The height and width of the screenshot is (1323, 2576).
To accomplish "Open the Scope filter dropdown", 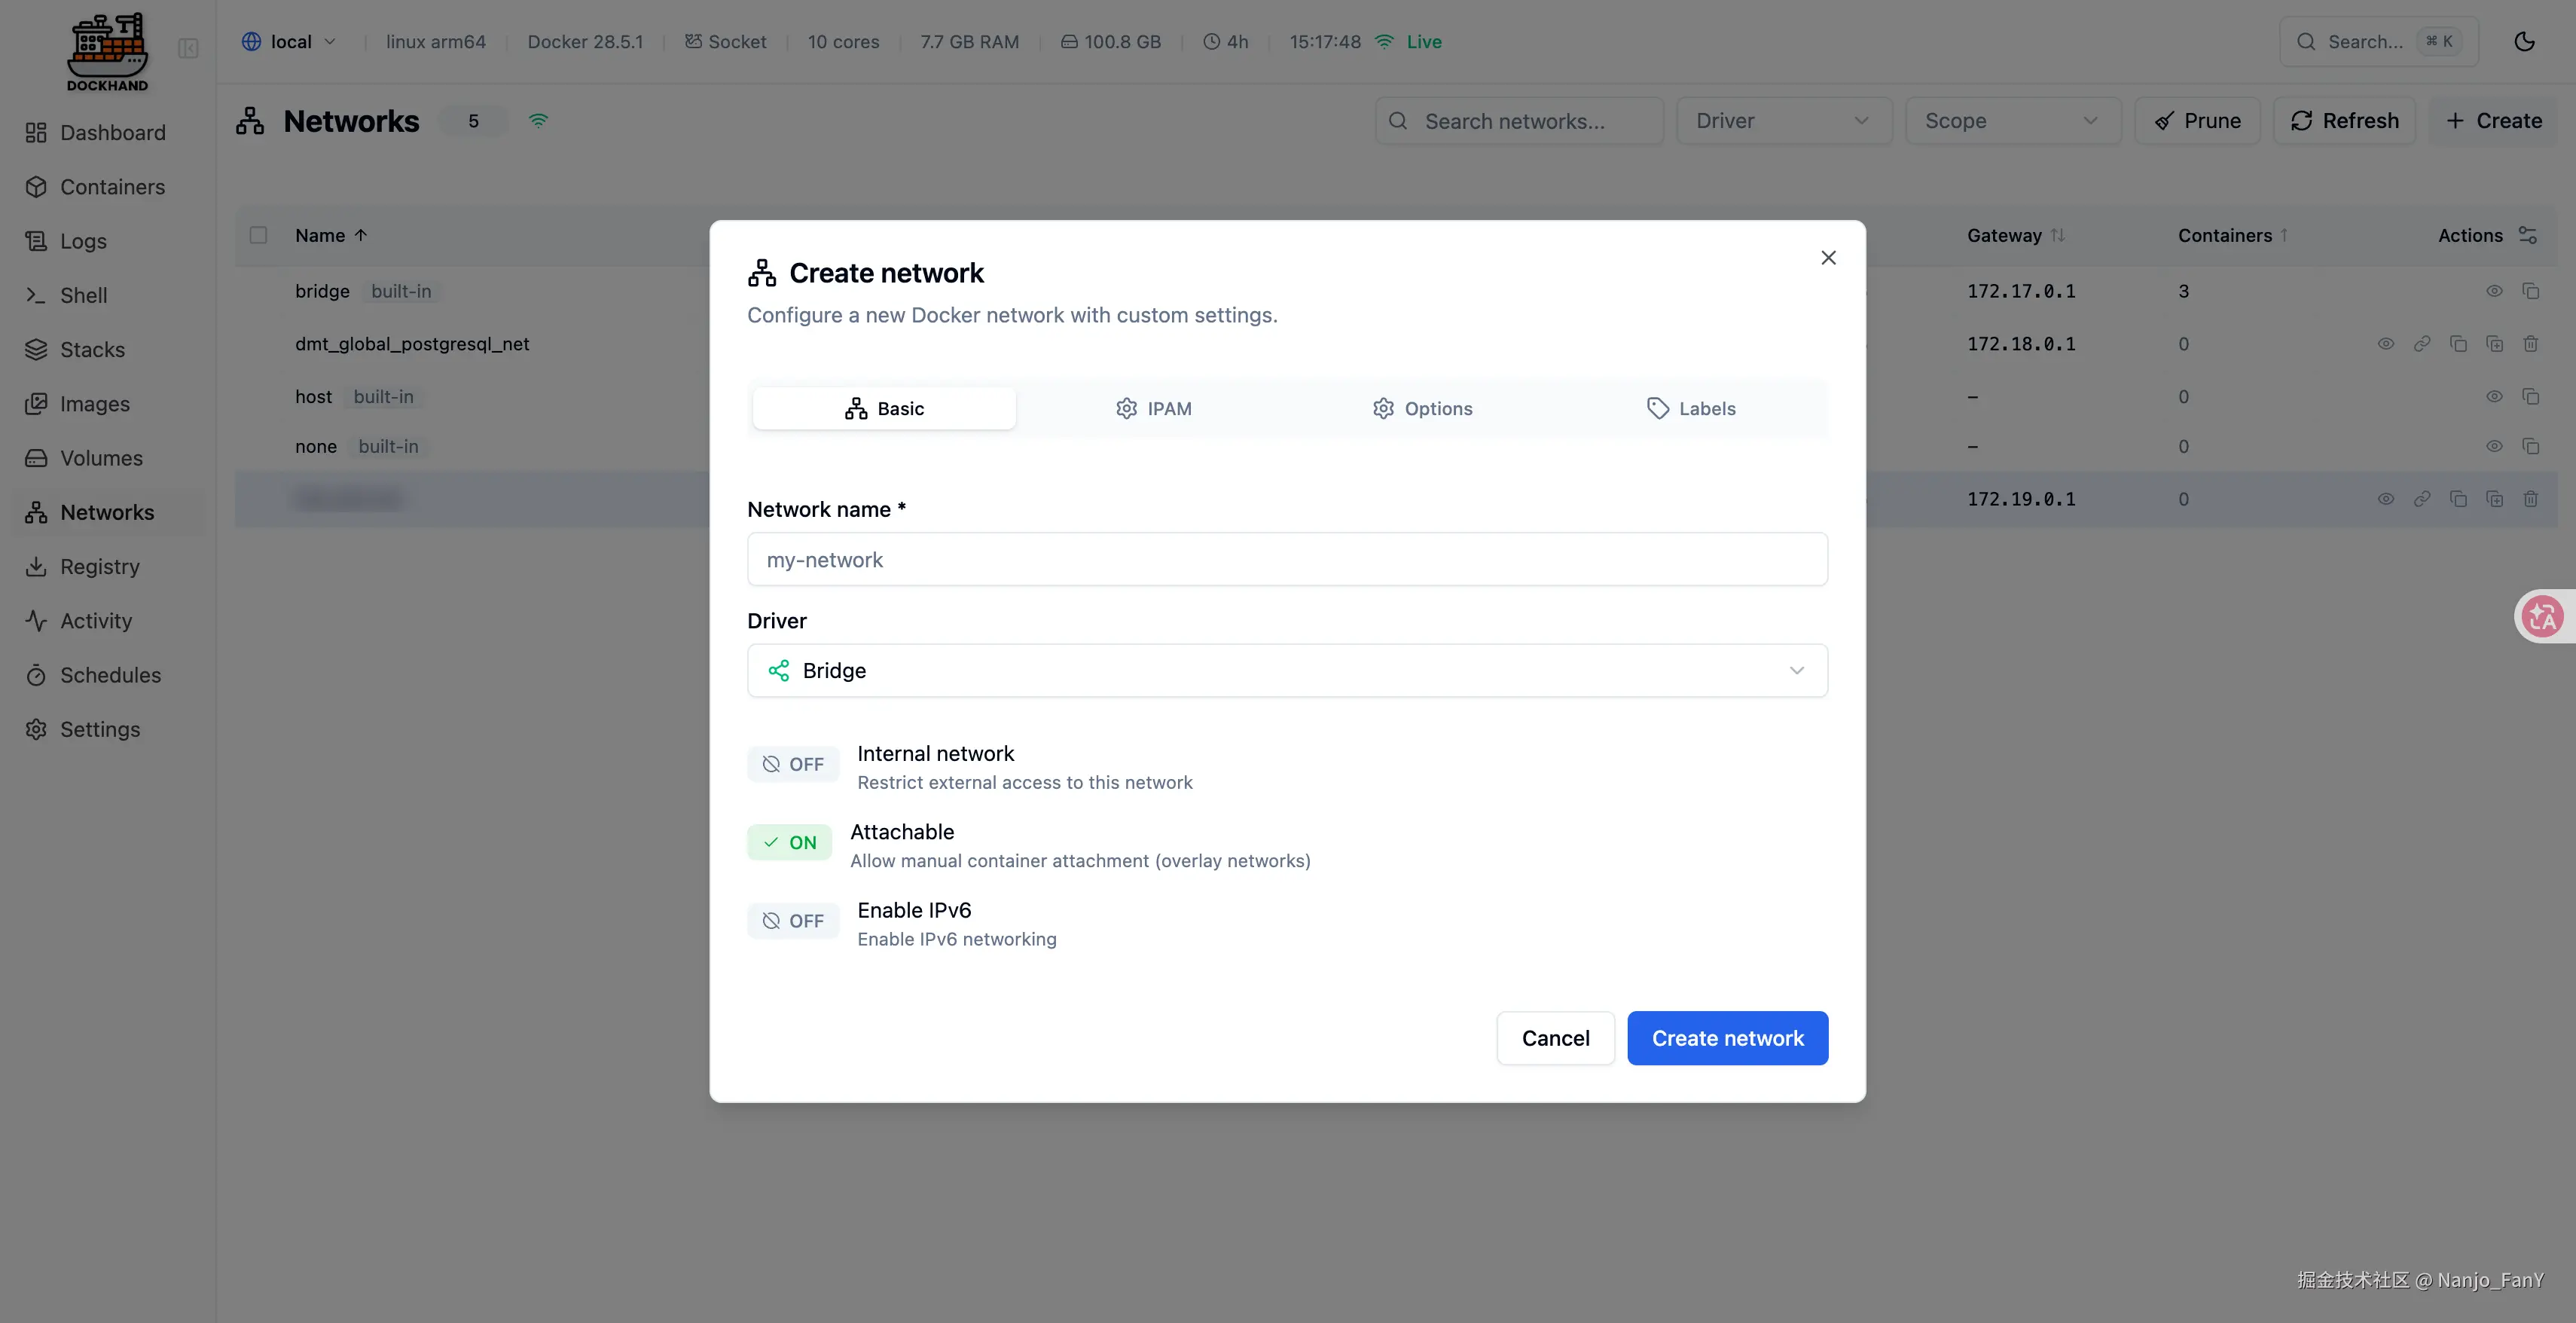I will (x=2012, y=121).
